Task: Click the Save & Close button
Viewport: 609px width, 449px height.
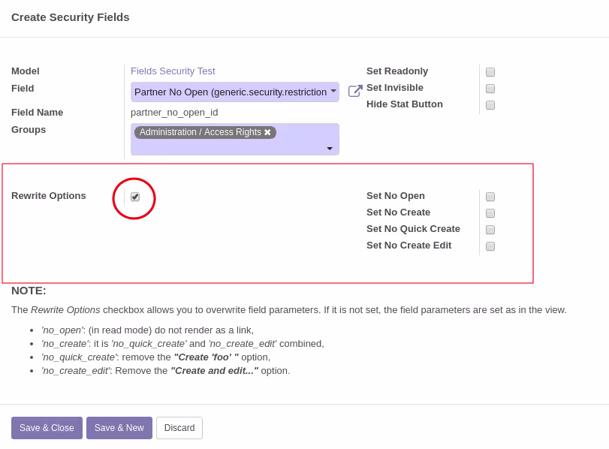Action: tap(47, 428)
